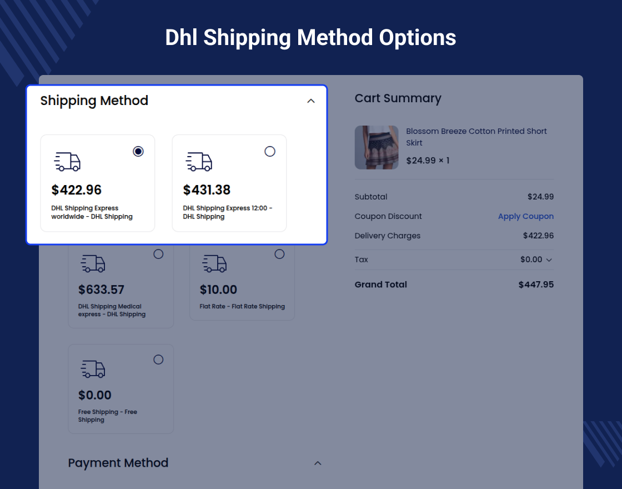
Task: Choose DHL Medical express radio button
Action: (158, 254)
